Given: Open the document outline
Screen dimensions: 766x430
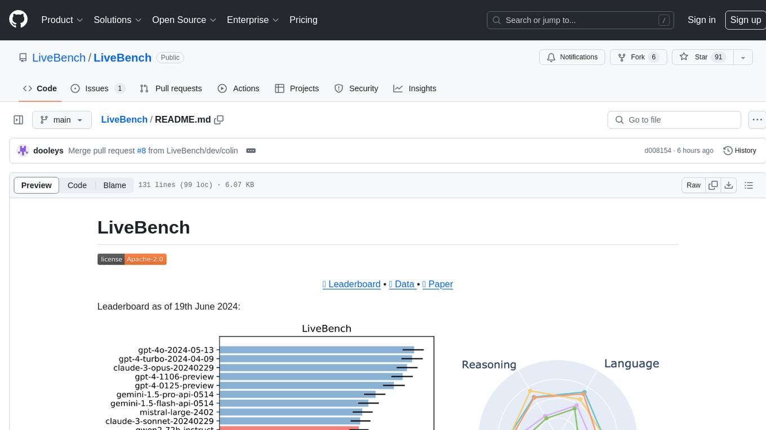Looking at the screenshot, I should coord(749,185).
